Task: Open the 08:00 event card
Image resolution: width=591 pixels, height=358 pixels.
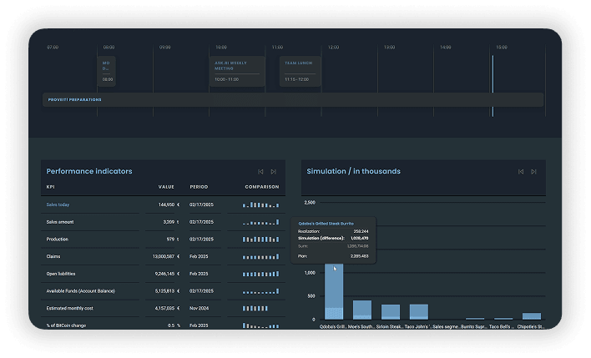Action: click(107, 71)
